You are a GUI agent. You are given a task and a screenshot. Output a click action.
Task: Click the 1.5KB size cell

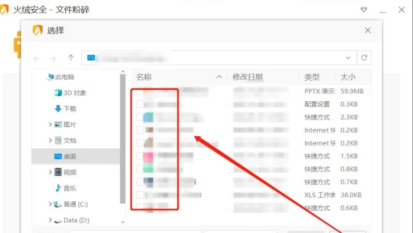click(349, 156)
